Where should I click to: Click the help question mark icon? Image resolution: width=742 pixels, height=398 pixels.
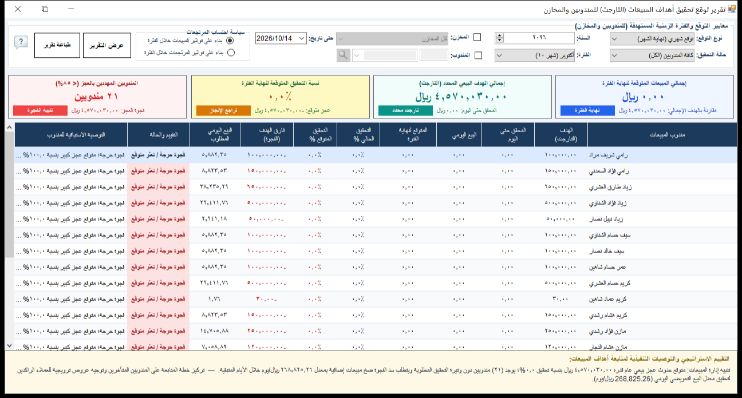[x=21, y=42]
